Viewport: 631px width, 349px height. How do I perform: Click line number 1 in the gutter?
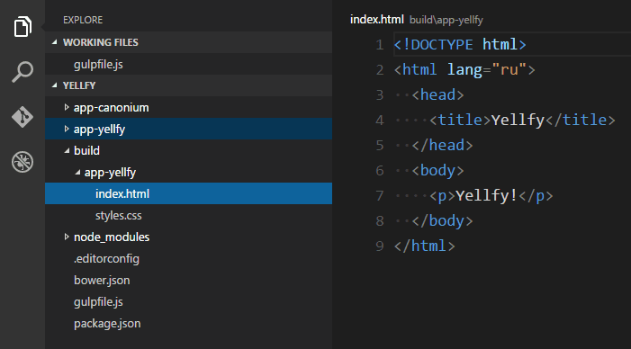(380, 45)
